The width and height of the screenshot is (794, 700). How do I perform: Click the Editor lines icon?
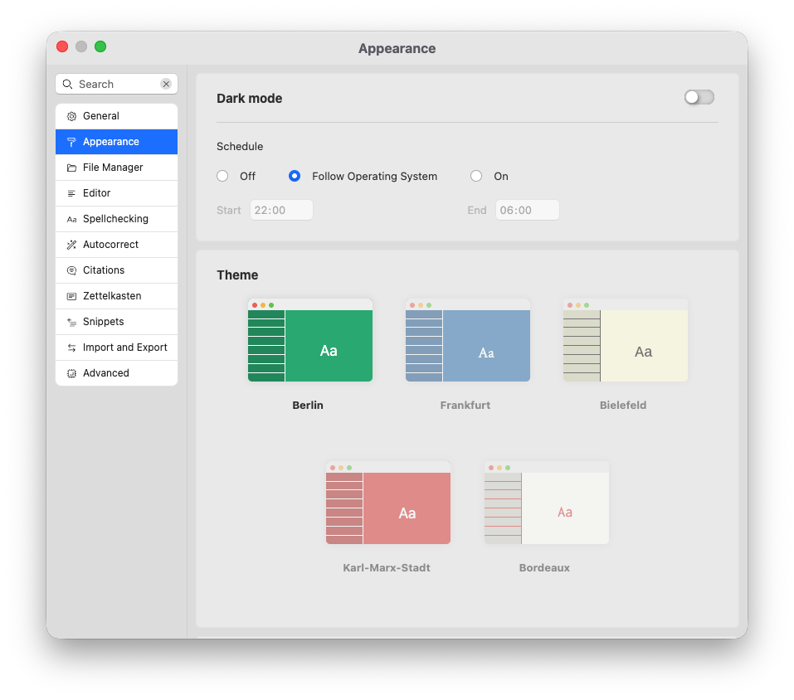pyautogui.click(x=71, y=193)
